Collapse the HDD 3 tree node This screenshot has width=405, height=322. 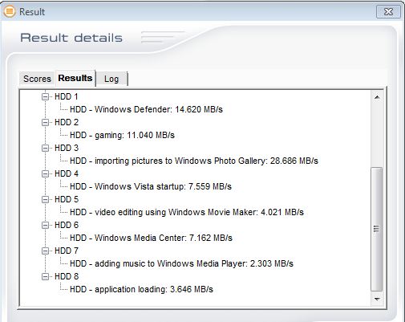46,148
